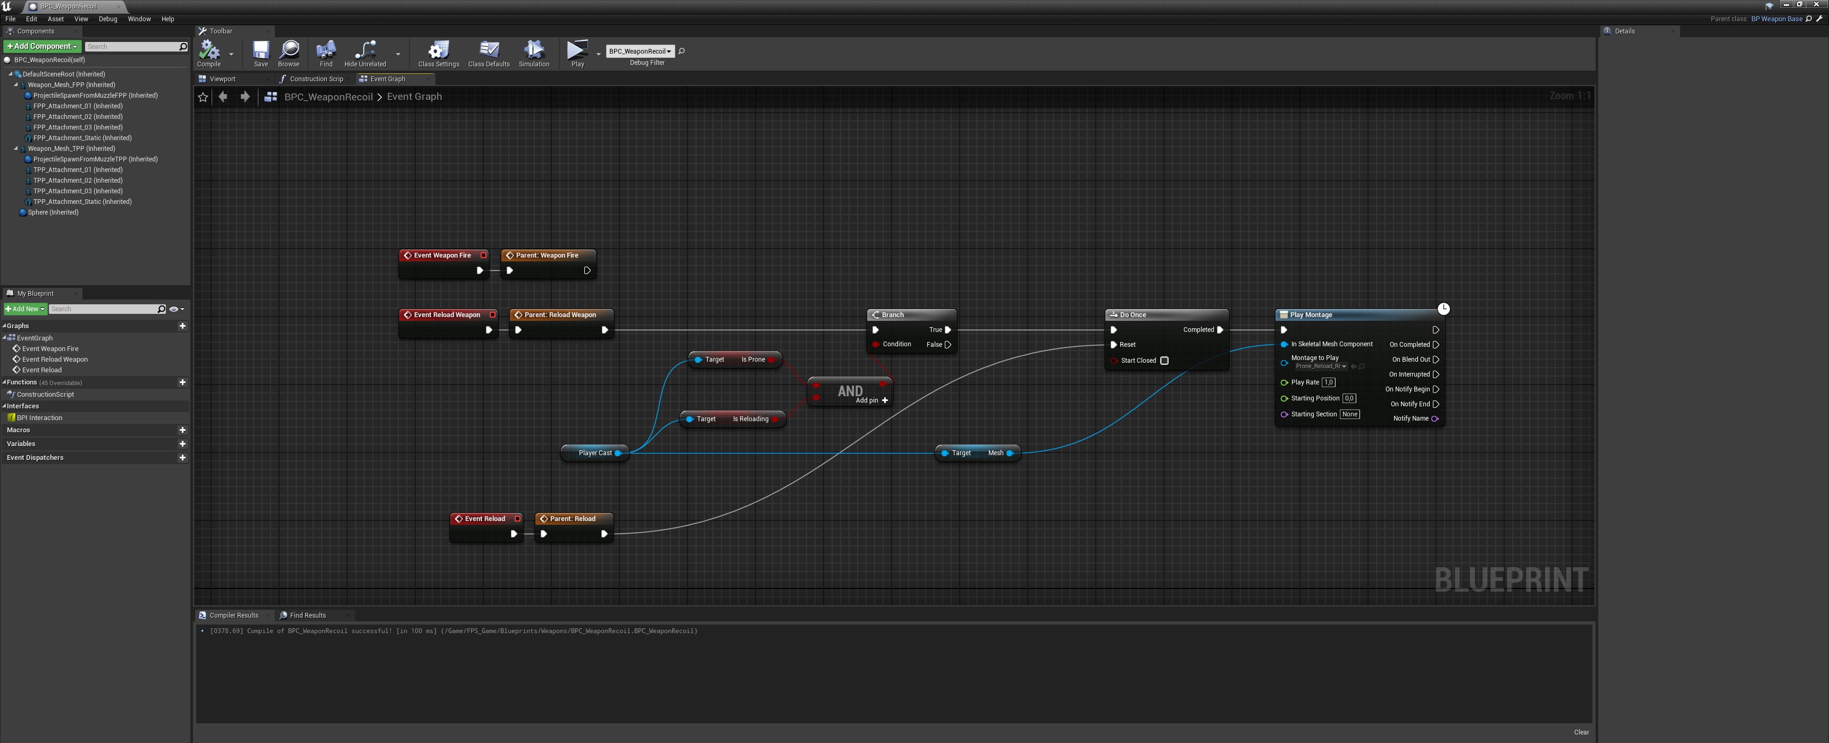The height and width of the screenshot is (743, 1829).
Task: Open Class Settings from toolbar
Action: [438, 50]
